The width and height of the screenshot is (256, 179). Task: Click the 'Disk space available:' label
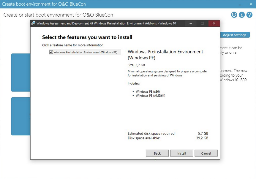click(144, 138)
